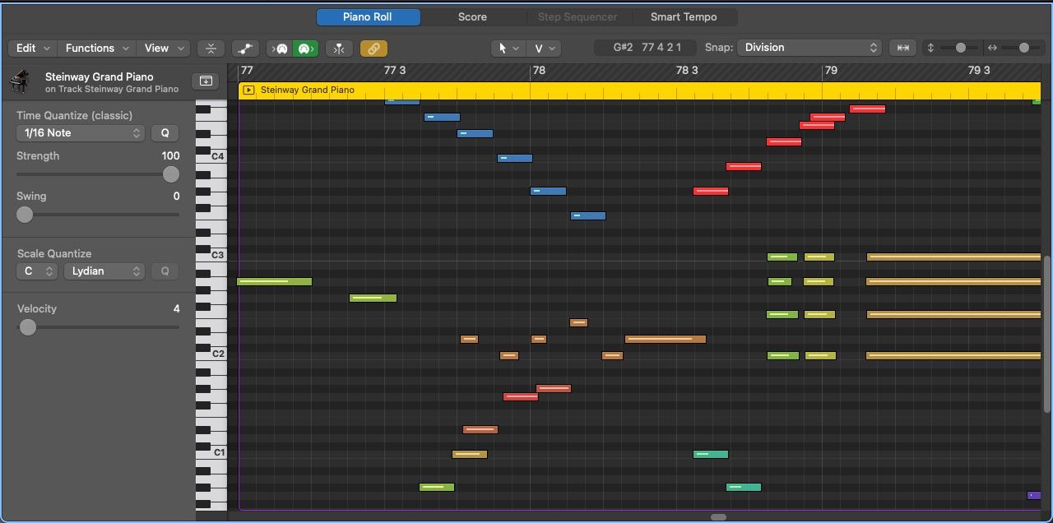Click the C1 key on the keyboard
The height and width of the screenshot is (523, 1053).
tap(211, 452)
